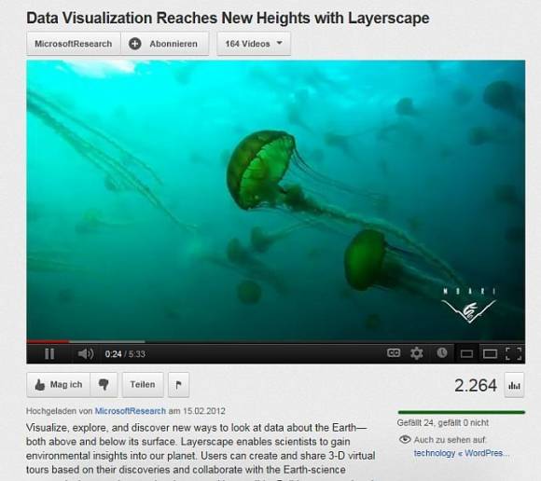
Task: Seek along the red video progress bar
Action: coord(48,342)
